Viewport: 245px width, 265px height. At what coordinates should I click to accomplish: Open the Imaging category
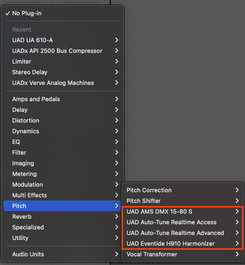tap(62, 163)
